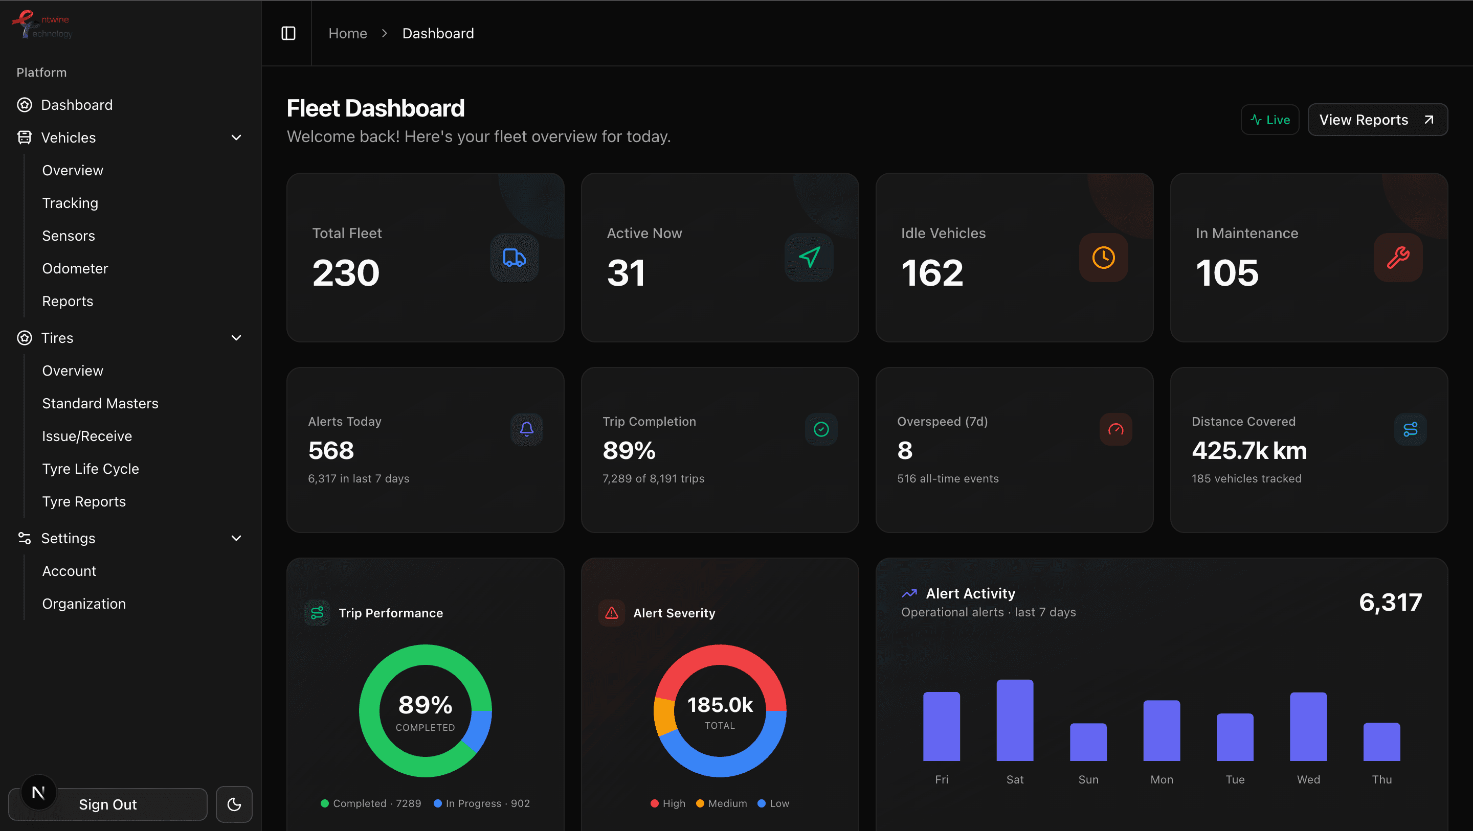Open Vehicles Reports submenu item

click(x=68, y=301)
